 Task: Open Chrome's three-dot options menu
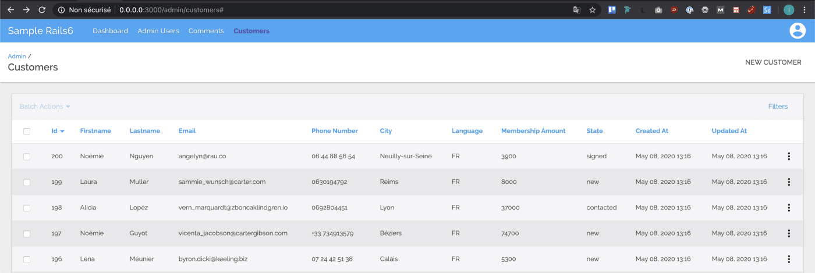point(805,10)
